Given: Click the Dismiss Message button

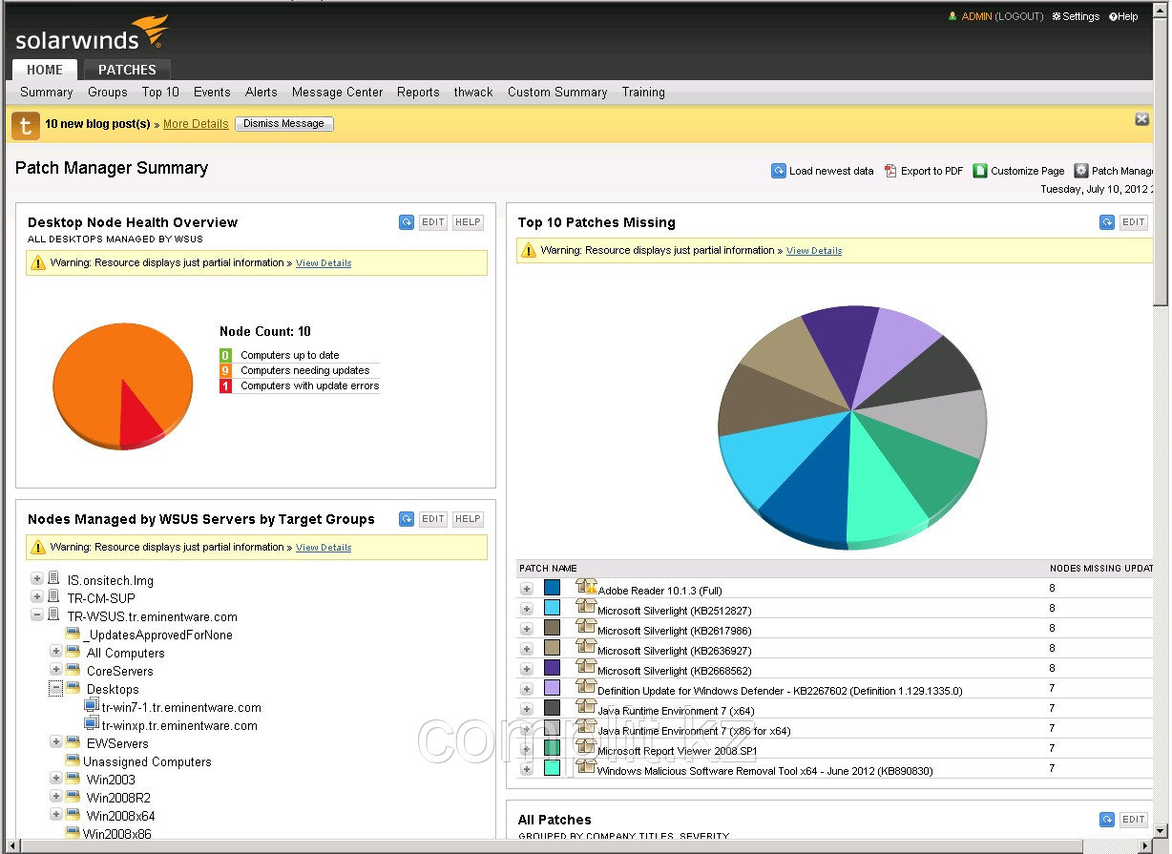Looking at the screenshot, I should 283,123.
